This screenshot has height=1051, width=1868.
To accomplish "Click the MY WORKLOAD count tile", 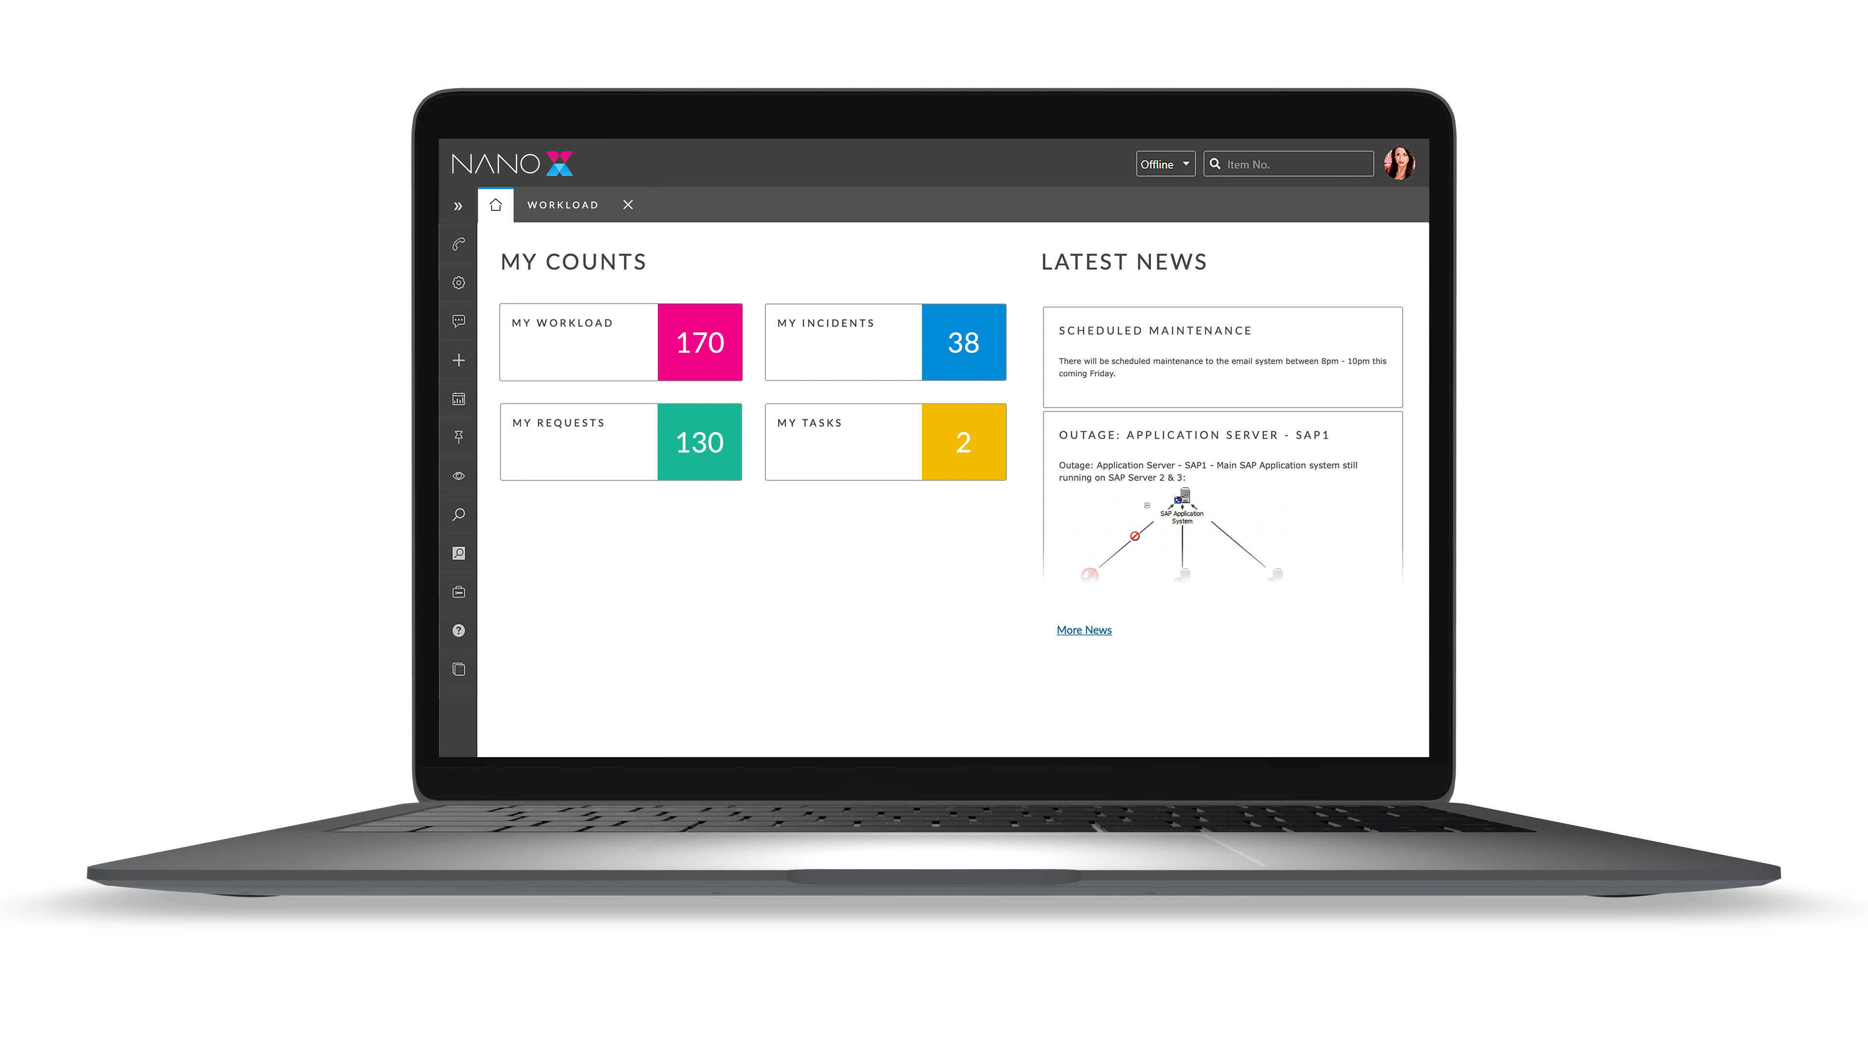I will (x=621, y=343).
